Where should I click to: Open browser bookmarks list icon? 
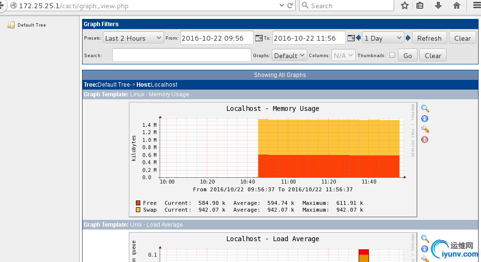pos(420,5)
